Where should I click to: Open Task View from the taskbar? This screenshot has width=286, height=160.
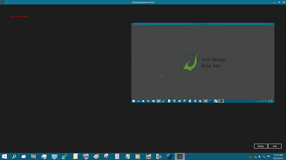pyautogui.click(x=24, y=156)
